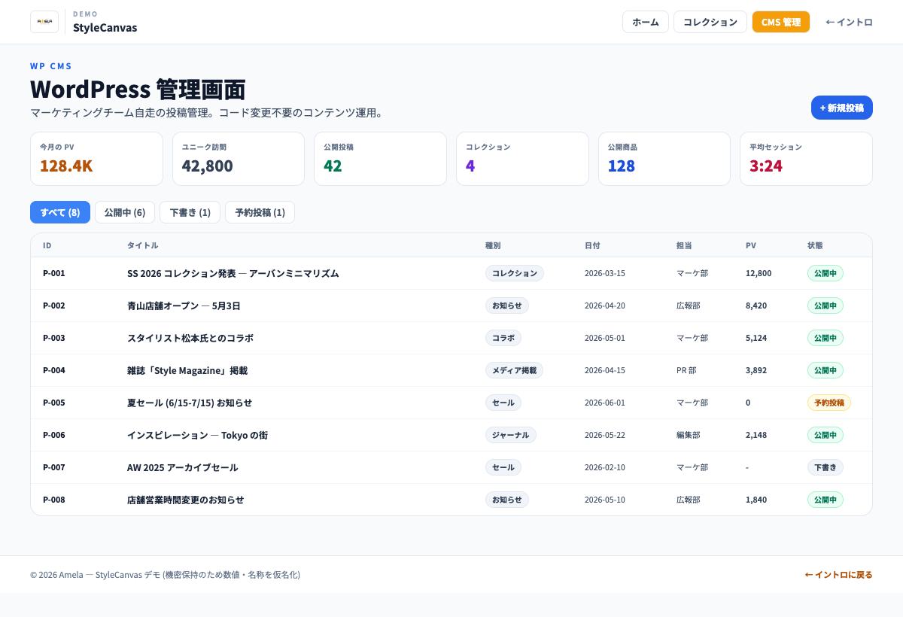The image size is (903, 617).
Task: Go to コレクション in top navigation
Action: pos(710,22)
